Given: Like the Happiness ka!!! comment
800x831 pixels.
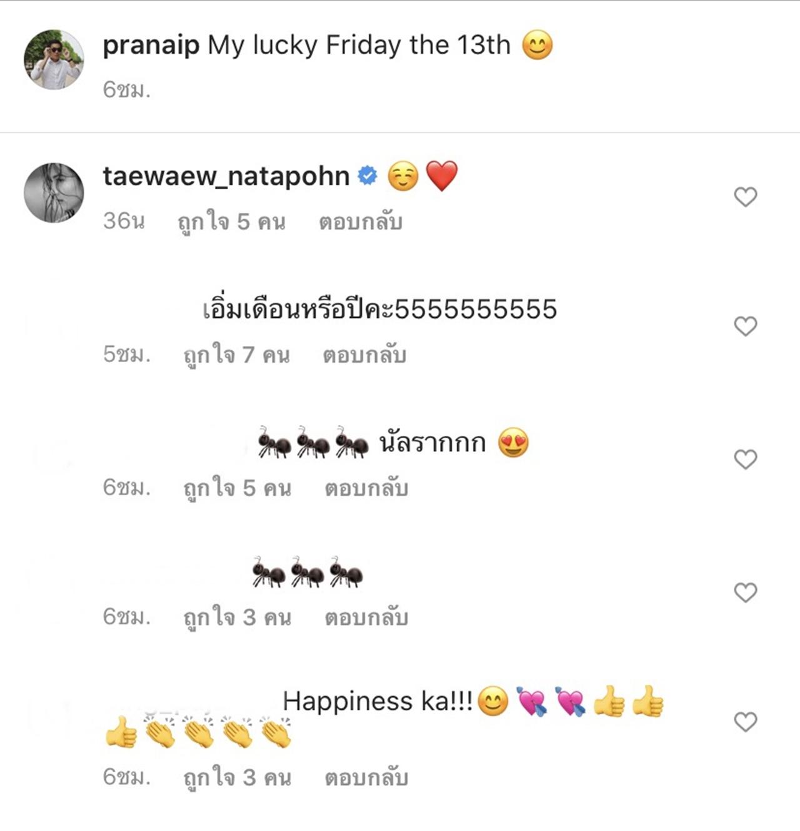Looking at the screenshot, I should tap(745, 722).
